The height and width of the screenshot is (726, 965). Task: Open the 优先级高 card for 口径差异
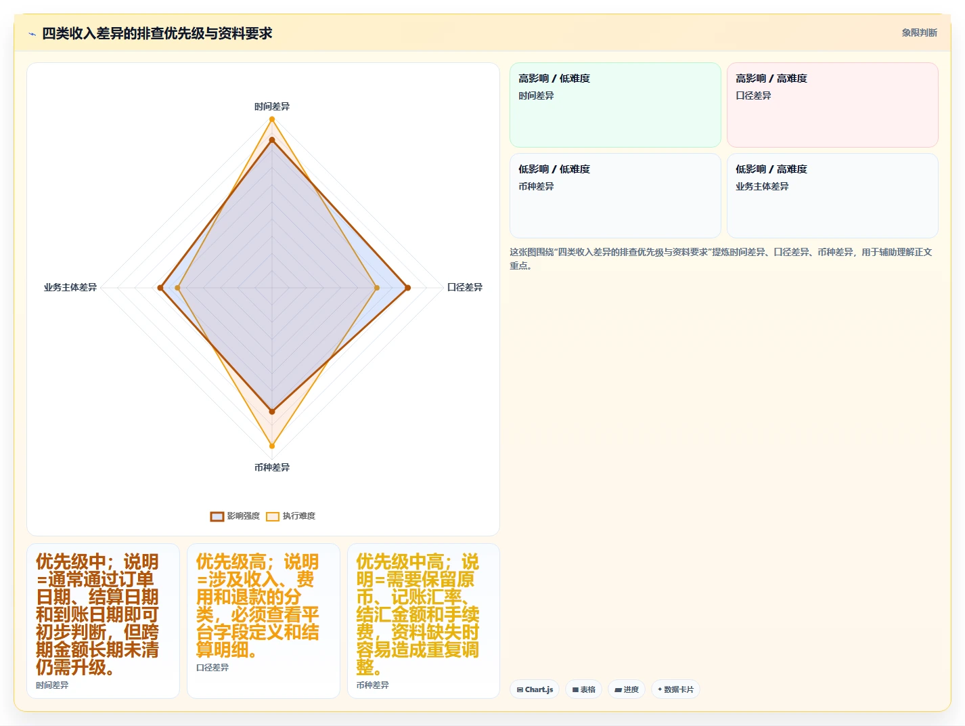click(263, 621)
